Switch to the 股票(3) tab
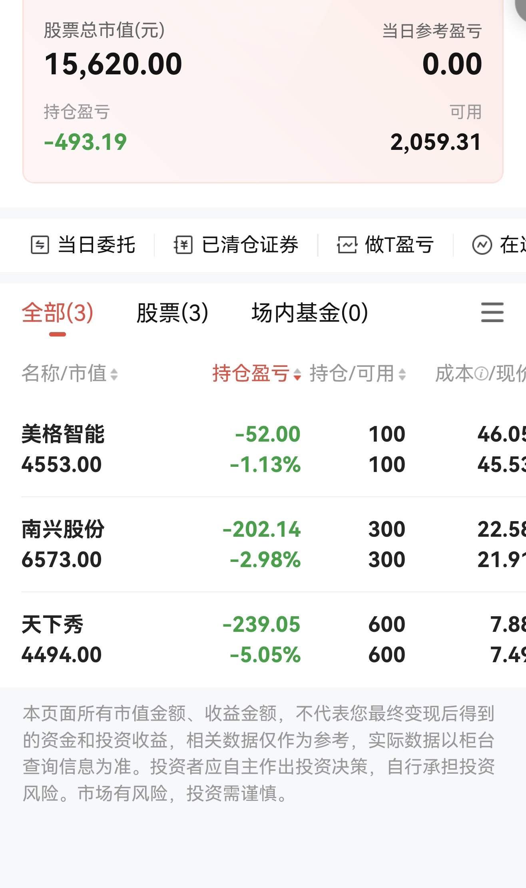Image resolution: width=526 pixels, height=888 pixels. [172, 313]
